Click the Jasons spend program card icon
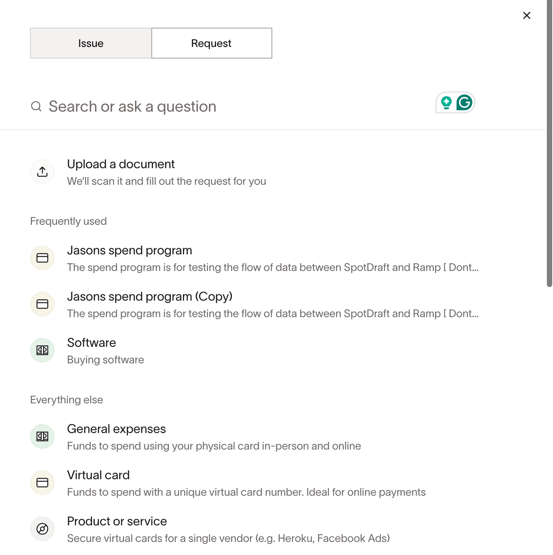Image resolution: width=553 pixels, height=555 pixels. click(42, 258)
